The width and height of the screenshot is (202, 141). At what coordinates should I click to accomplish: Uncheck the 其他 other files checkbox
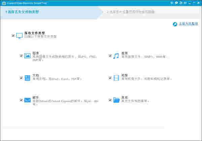point(110,100)
